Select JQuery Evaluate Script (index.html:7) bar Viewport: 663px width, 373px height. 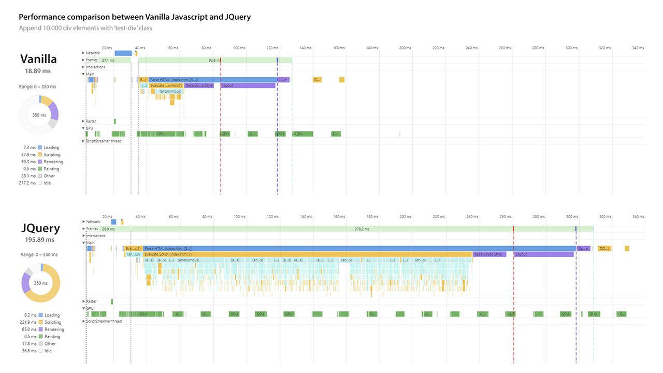308,254
